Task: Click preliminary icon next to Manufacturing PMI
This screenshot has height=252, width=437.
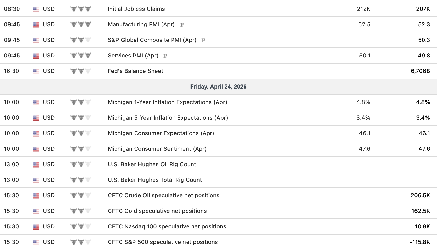Action: (x=182, y=25)
